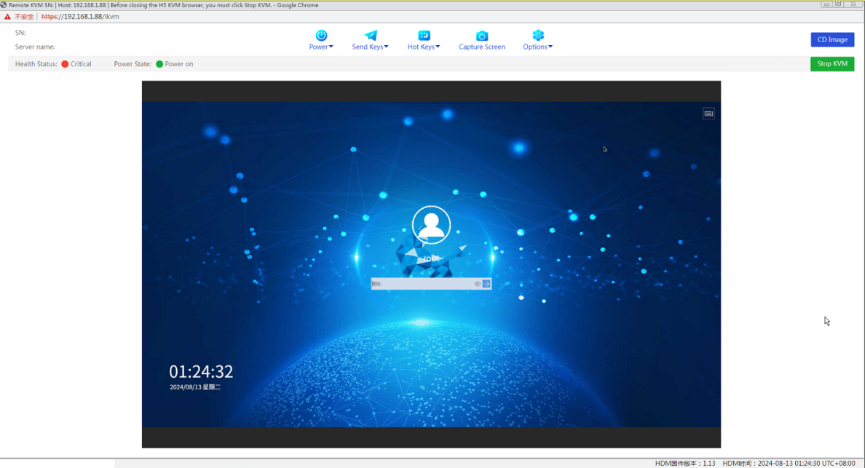Click the CD Image button
This screenshot has width=865, height=468.
coord(832,40)
